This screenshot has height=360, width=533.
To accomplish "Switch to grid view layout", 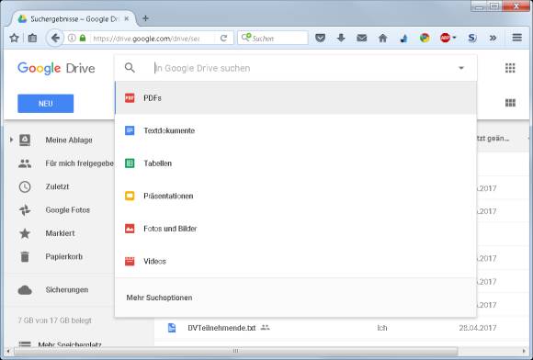I will click(510, 103).
